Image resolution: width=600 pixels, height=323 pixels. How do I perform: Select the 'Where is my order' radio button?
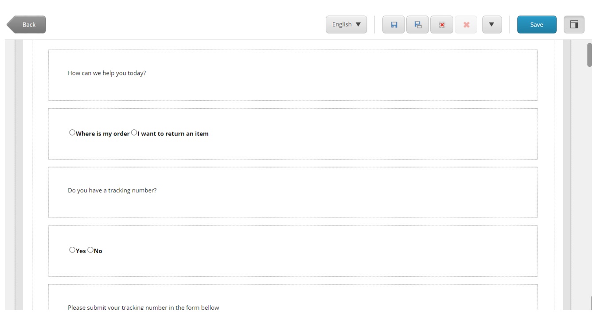[x=72, y=132]
